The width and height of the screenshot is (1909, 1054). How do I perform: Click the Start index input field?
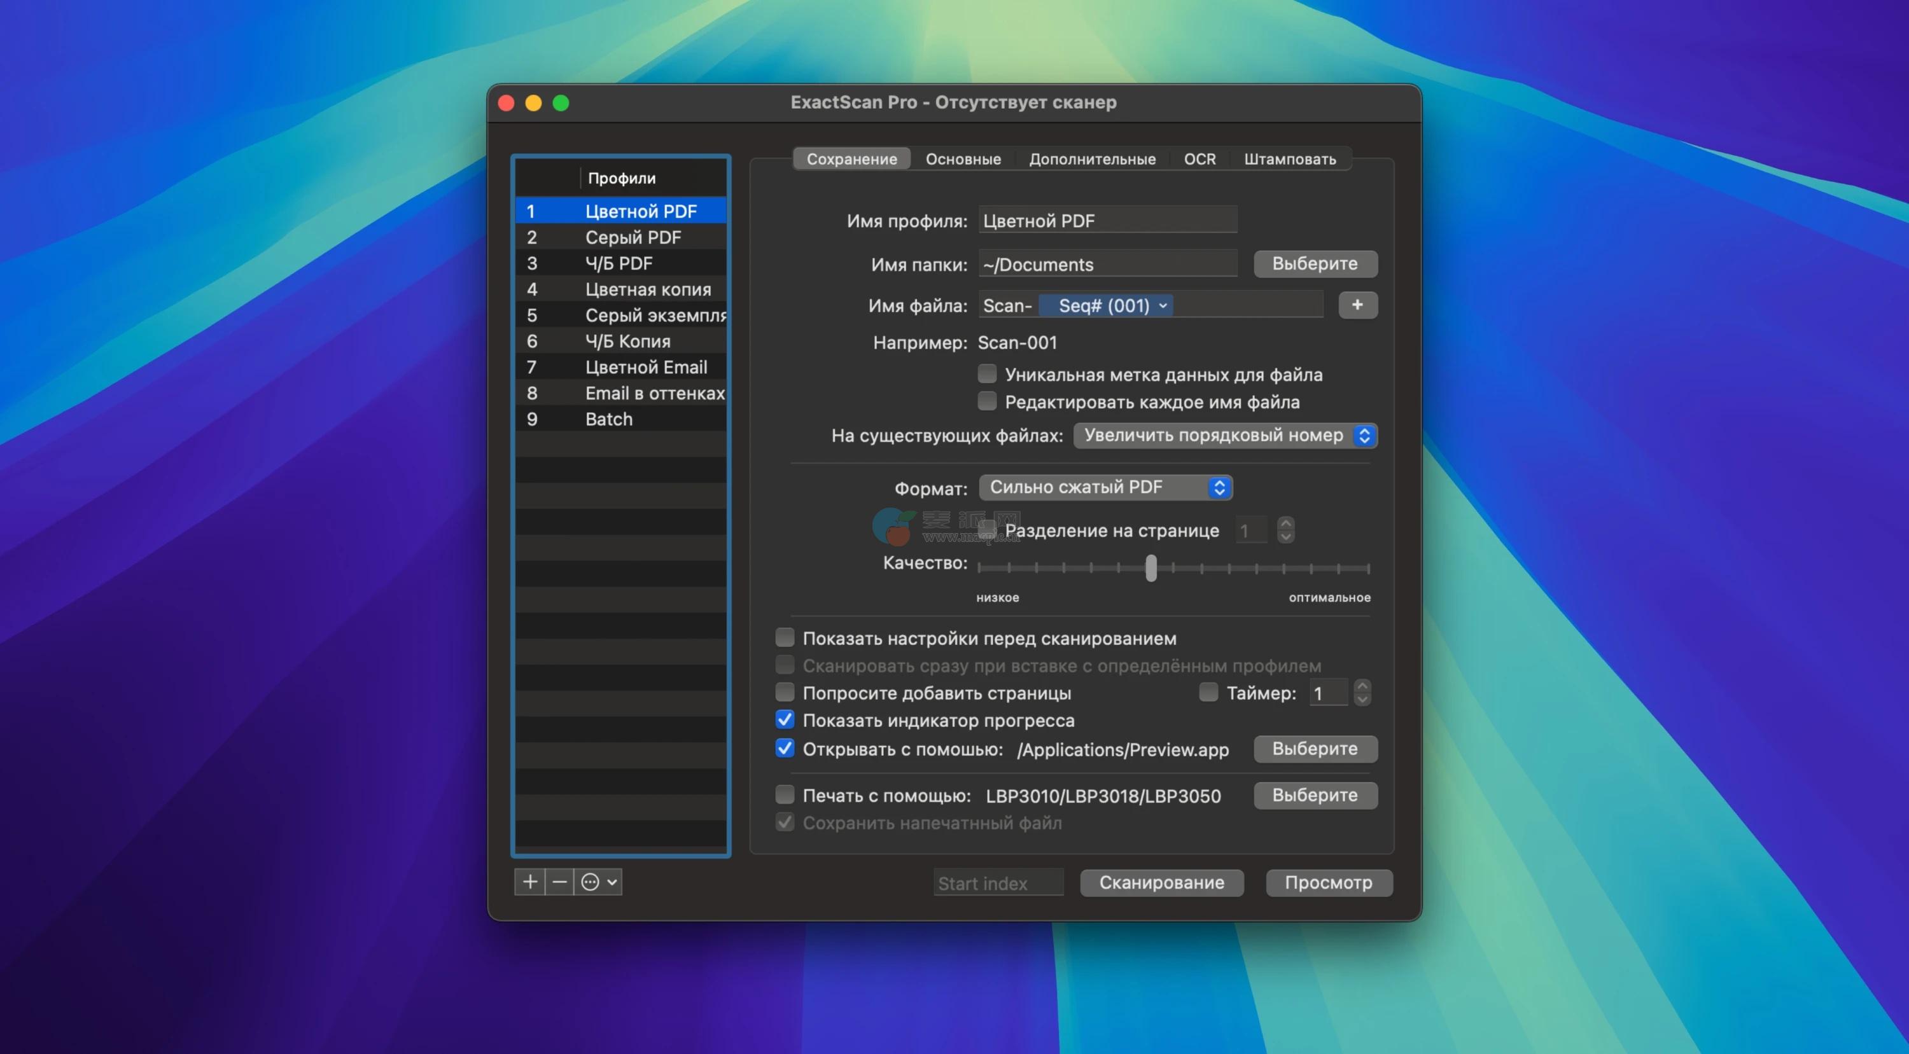point(998,883)
